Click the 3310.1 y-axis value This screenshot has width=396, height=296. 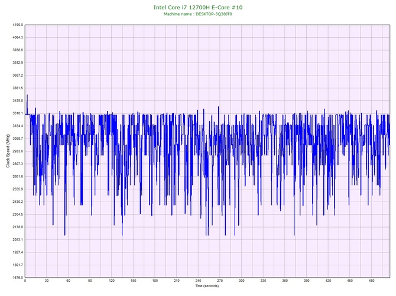(x=18, y=113)
